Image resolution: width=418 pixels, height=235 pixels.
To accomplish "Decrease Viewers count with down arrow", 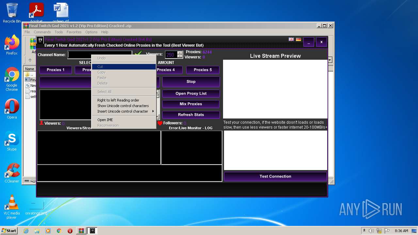I will (180, 56).
